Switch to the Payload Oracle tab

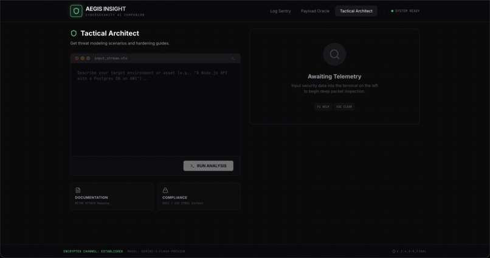tap(315, 11)
